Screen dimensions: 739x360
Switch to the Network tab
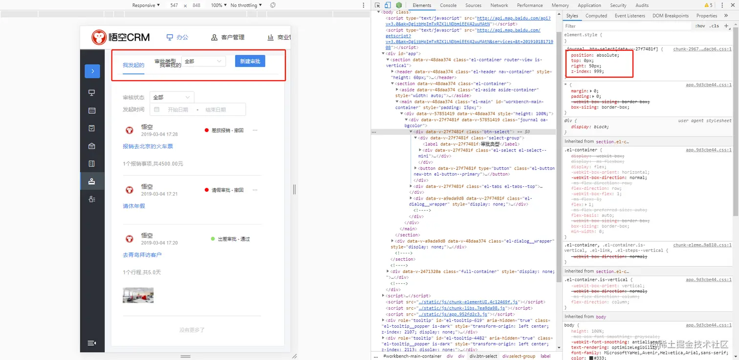[x=499, y=5]
